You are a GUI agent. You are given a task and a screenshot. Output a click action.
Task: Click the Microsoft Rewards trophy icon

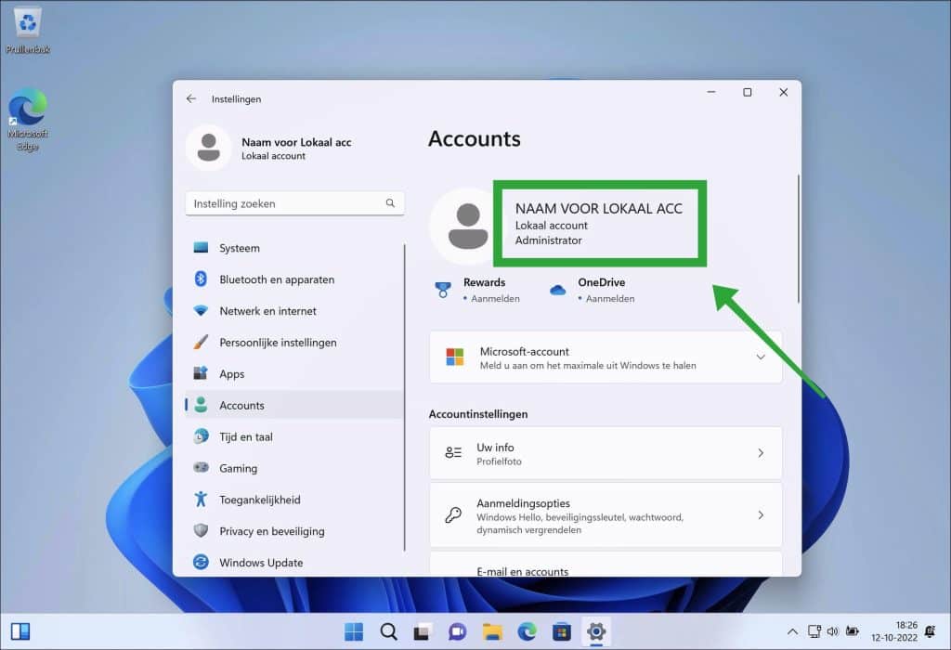click(x=443, y=289)
